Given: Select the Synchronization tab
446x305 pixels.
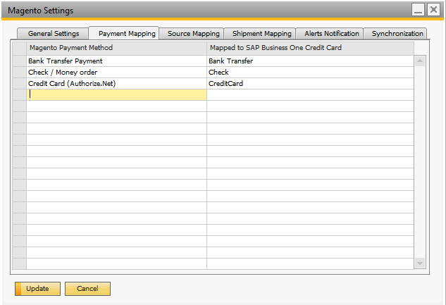Looking at the screenshot, I should point(397,34).
